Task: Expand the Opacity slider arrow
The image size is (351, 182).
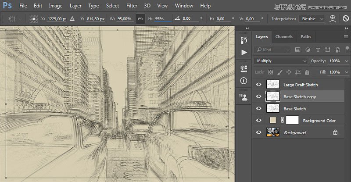Action: pos(347,61)
